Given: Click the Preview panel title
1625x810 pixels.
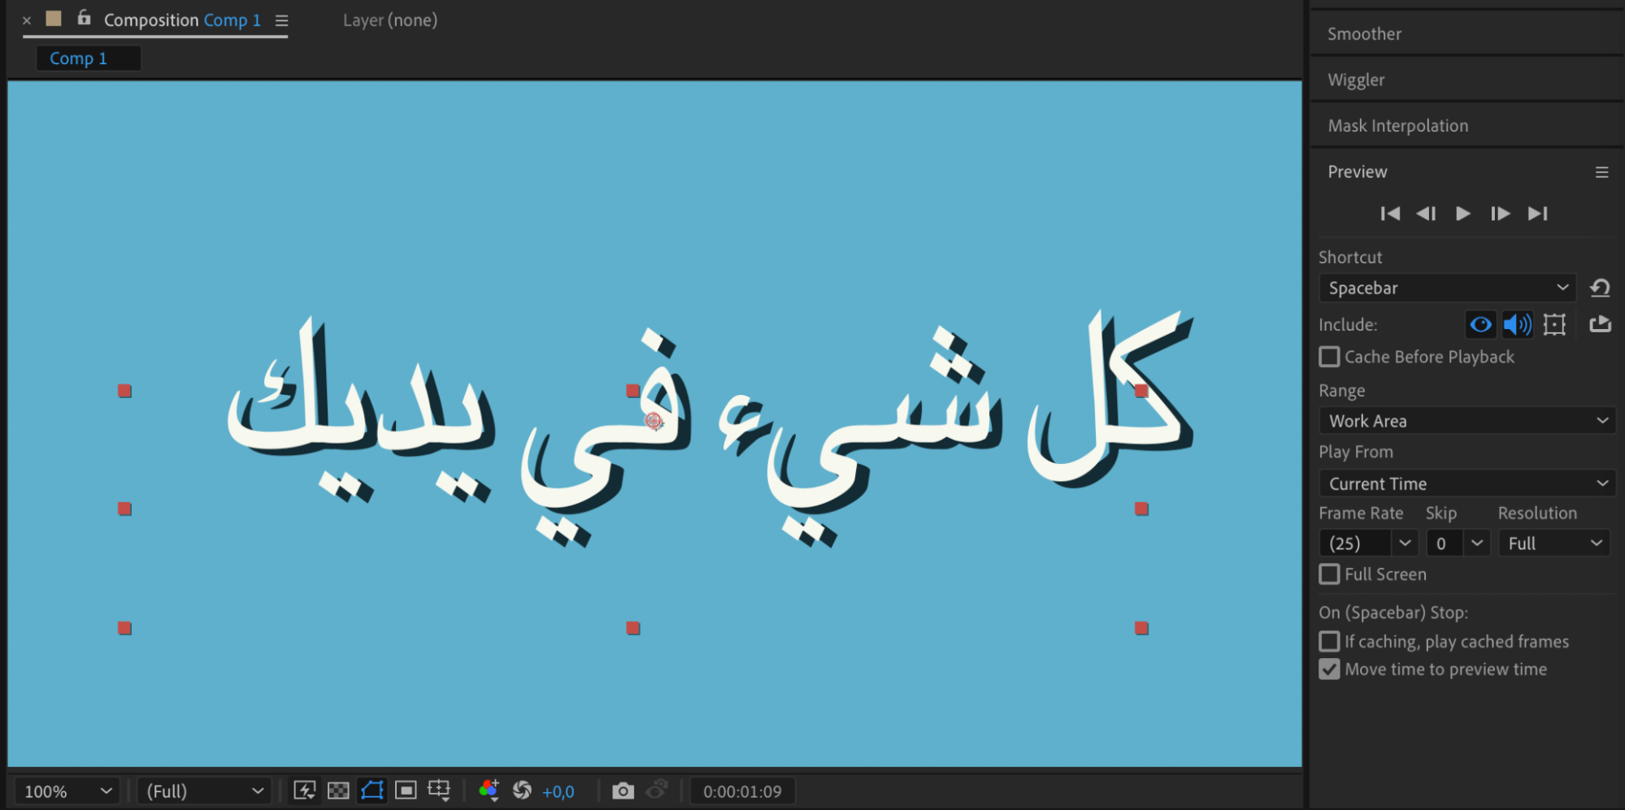Looking at the screenshot, I should point(1357,172).
